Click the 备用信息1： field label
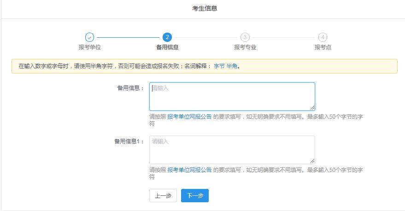 tap(129, 142)
